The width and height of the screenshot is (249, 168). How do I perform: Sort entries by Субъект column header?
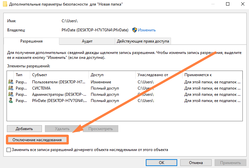pyautogui.click(x=59, y=75)
